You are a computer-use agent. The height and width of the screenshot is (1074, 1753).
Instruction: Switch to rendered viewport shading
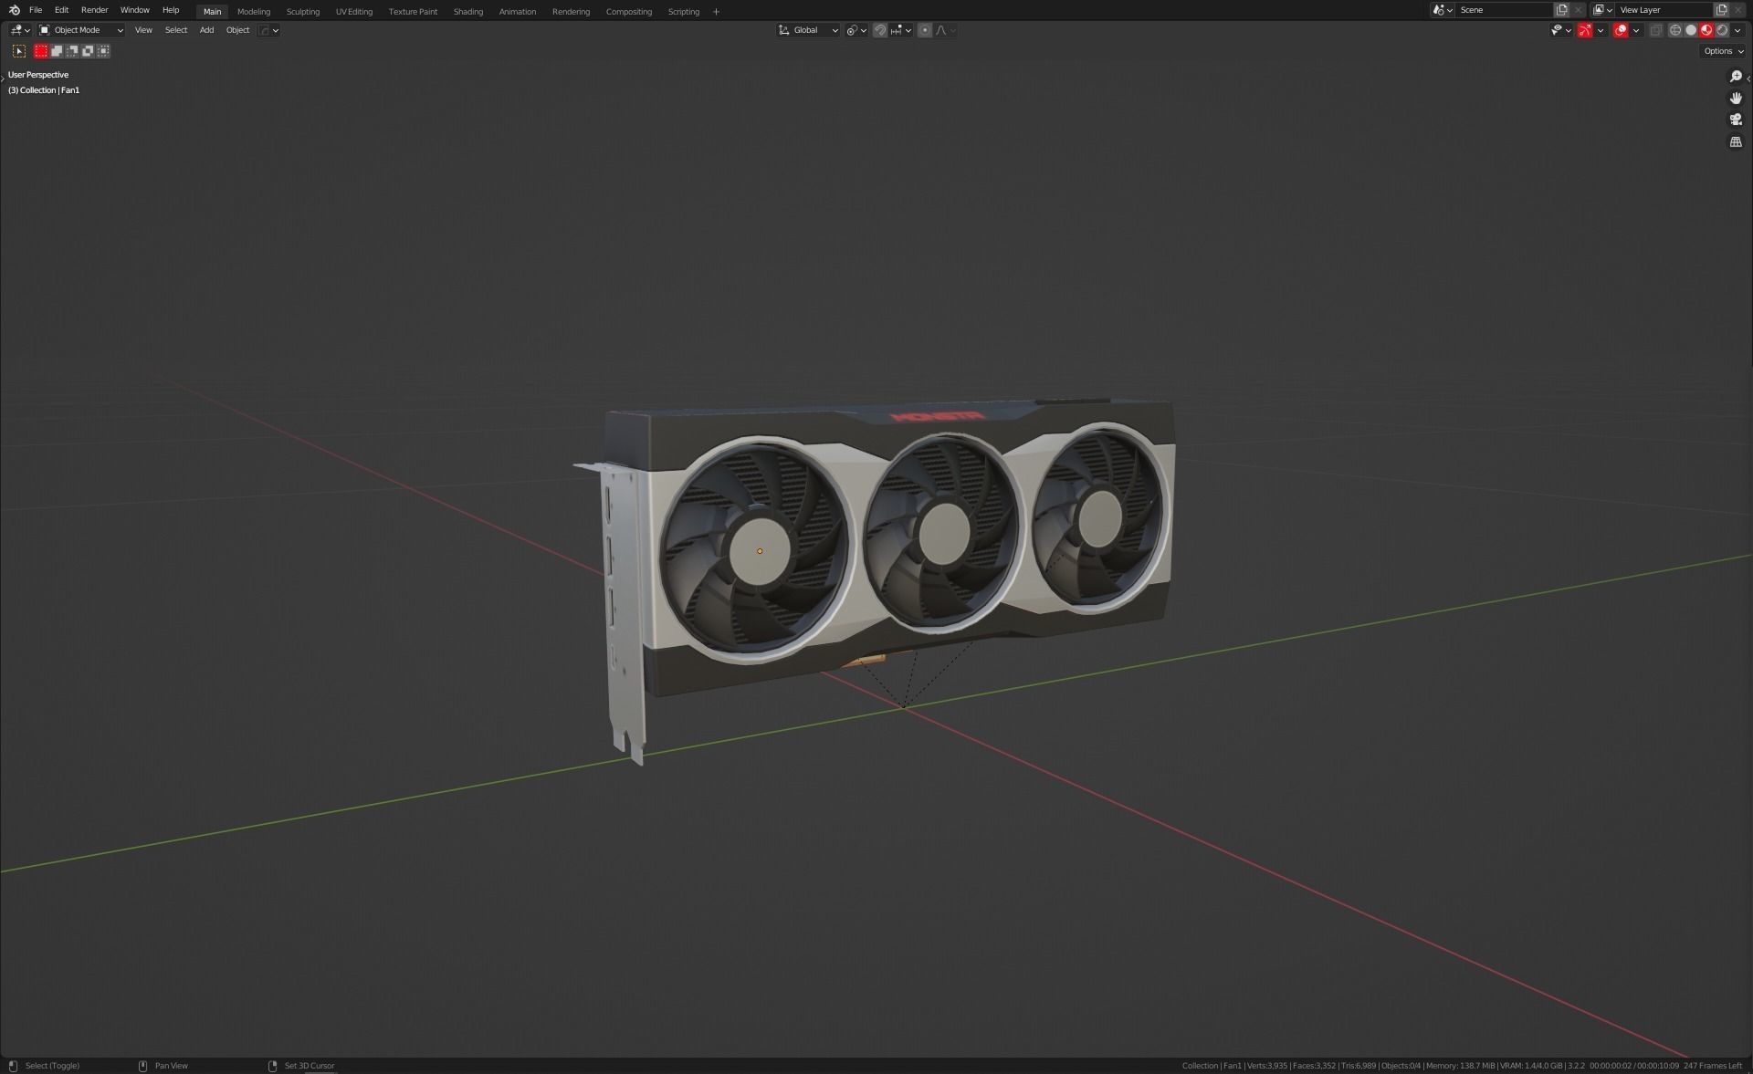click(1722, 30)
